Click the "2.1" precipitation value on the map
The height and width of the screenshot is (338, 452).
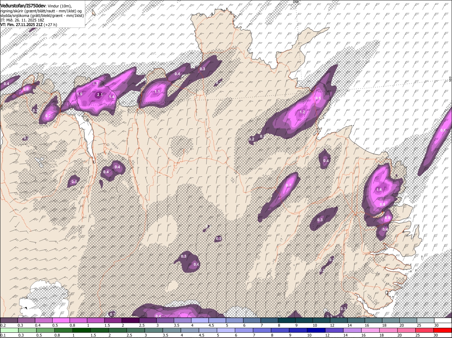click(100, 95)
